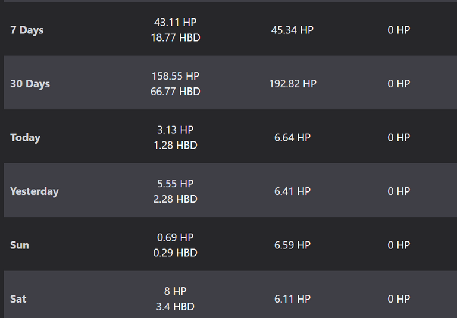Viewport: 457px width, 318px height.
Task: Select the Sun row label
Action: (20, 245)
